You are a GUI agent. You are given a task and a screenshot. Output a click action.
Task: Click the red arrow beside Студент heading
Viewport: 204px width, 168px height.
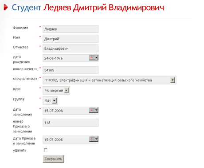coord(6,7)
